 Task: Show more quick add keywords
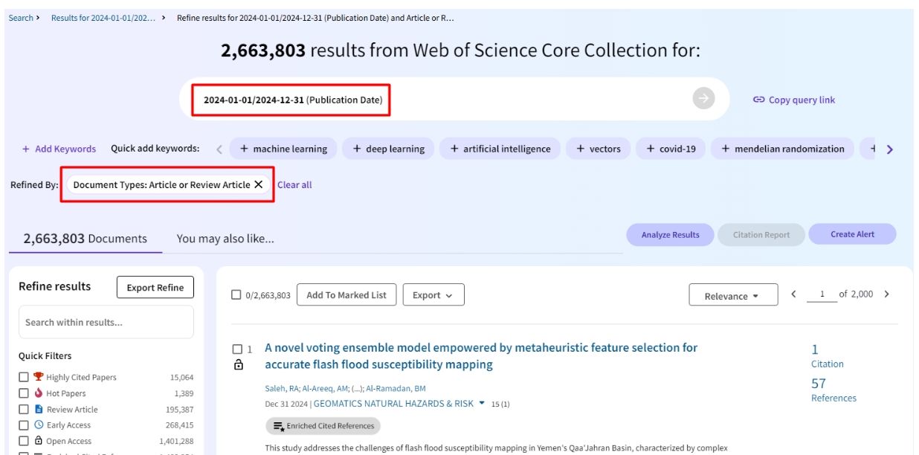coord(890,149)
